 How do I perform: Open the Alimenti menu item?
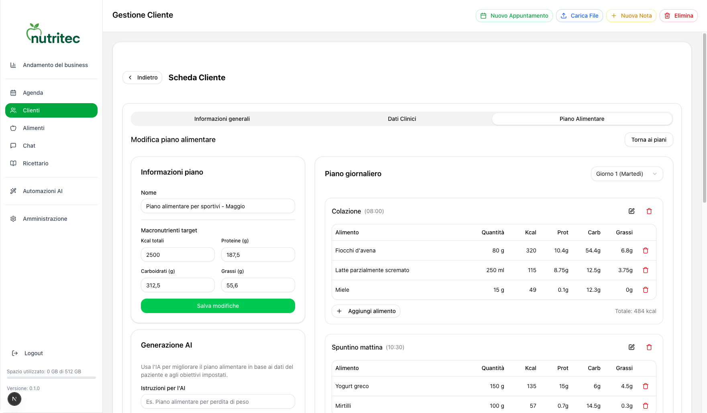pyautogui.click(x=51, y=128)
